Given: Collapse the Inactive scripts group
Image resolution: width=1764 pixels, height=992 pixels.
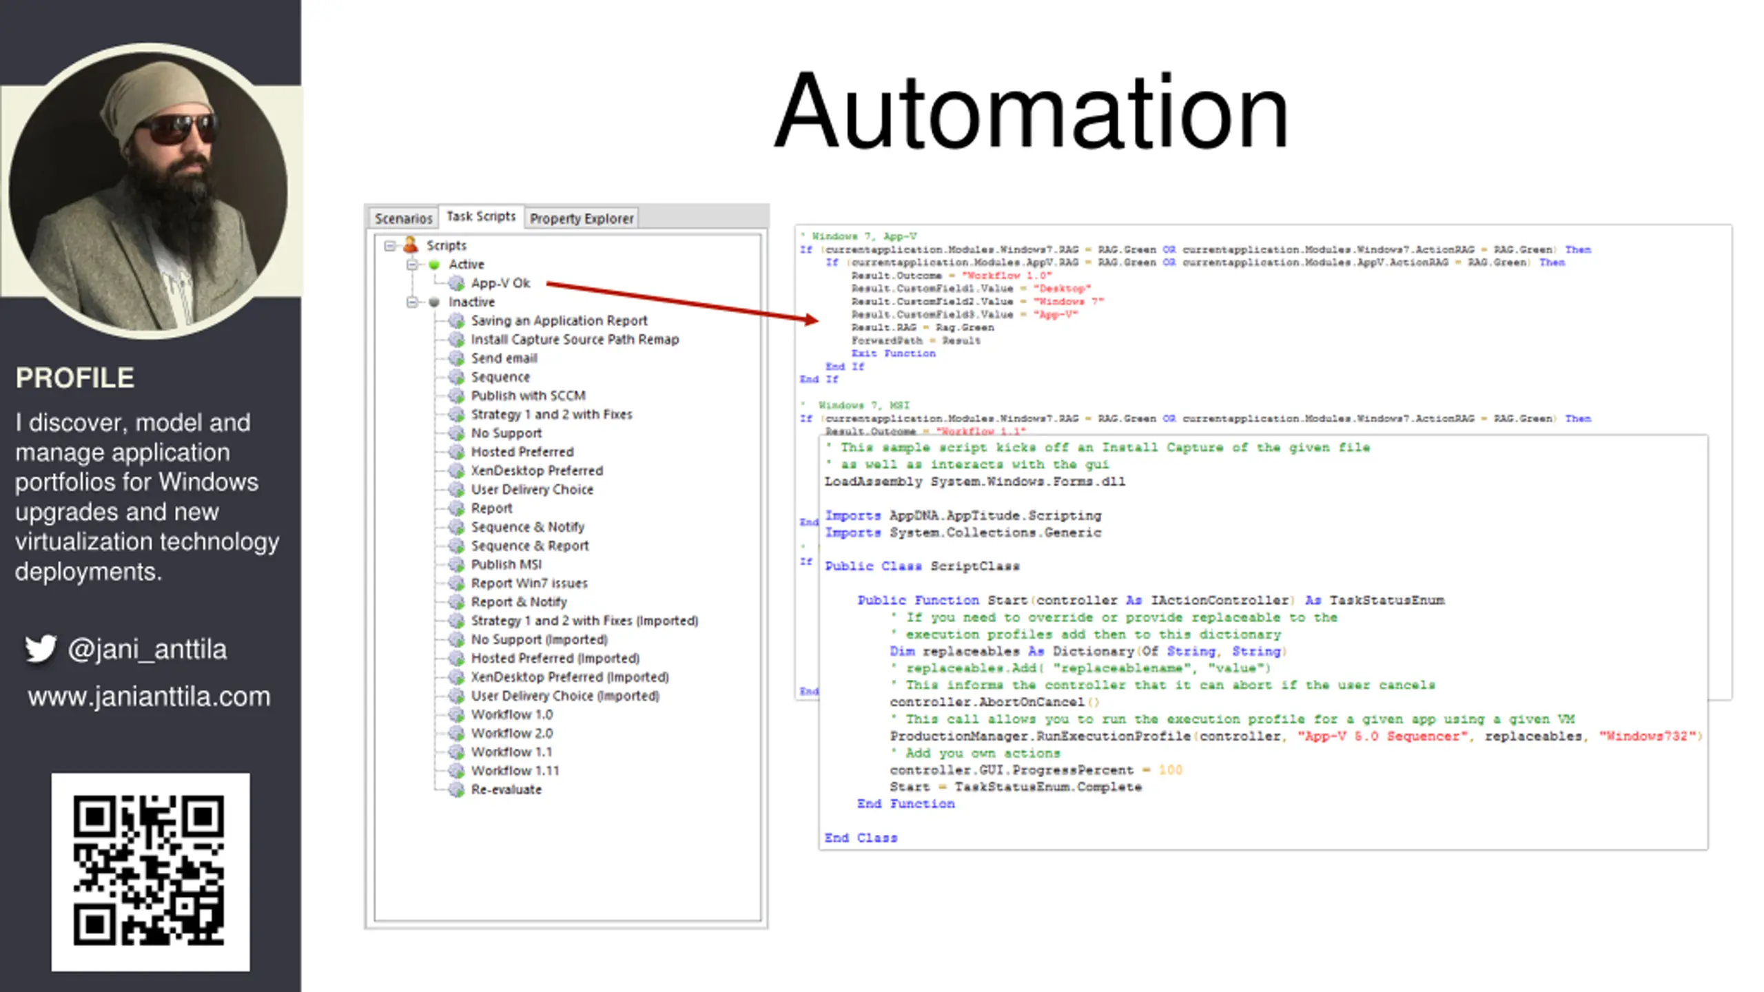Looking at the screenshot, I should [412, 302].
